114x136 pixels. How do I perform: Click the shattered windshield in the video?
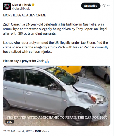[x=63, y=76]
